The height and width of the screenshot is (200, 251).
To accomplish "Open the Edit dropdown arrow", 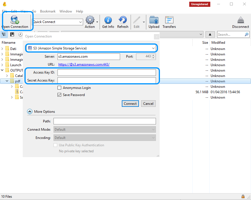I will (144, 22).
